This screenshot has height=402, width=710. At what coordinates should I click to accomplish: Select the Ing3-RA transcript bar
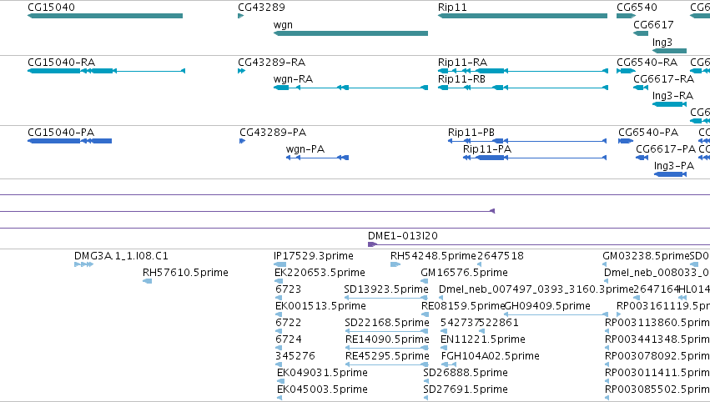(669, 104)
